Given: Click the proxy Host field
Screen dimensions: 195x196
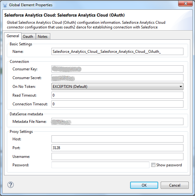Looking at the screenshot, I should click(117, 139).
